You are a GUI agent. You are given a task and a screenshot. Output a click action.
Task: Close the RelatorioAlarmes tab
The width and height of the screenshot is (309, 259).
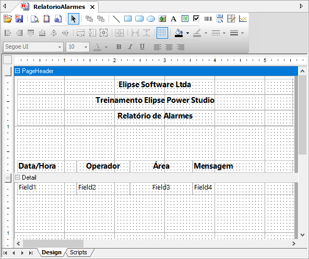pyautogui.click(x=92, y=7)
